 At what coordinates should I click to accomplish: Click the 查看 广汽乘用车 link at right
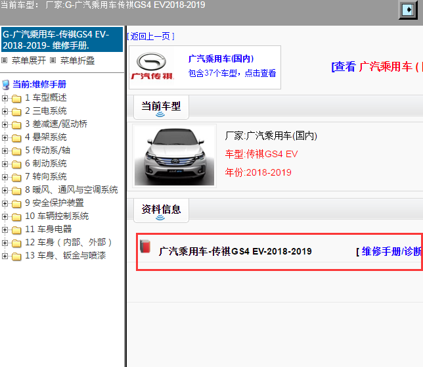[377, 66]
